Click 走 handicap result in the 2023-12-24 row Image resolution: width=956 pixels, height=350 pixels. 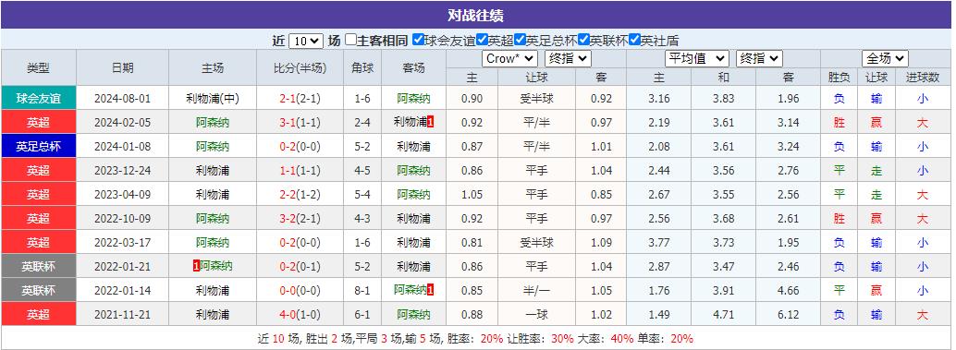pyautogui.click(x=876, y=171)
